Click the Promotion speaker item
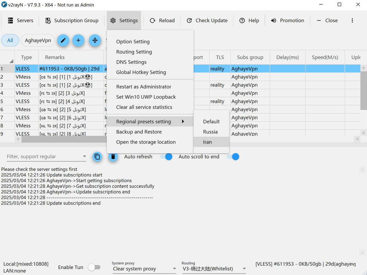This screenshot has width=367, height=275. (x=287, y=21)
